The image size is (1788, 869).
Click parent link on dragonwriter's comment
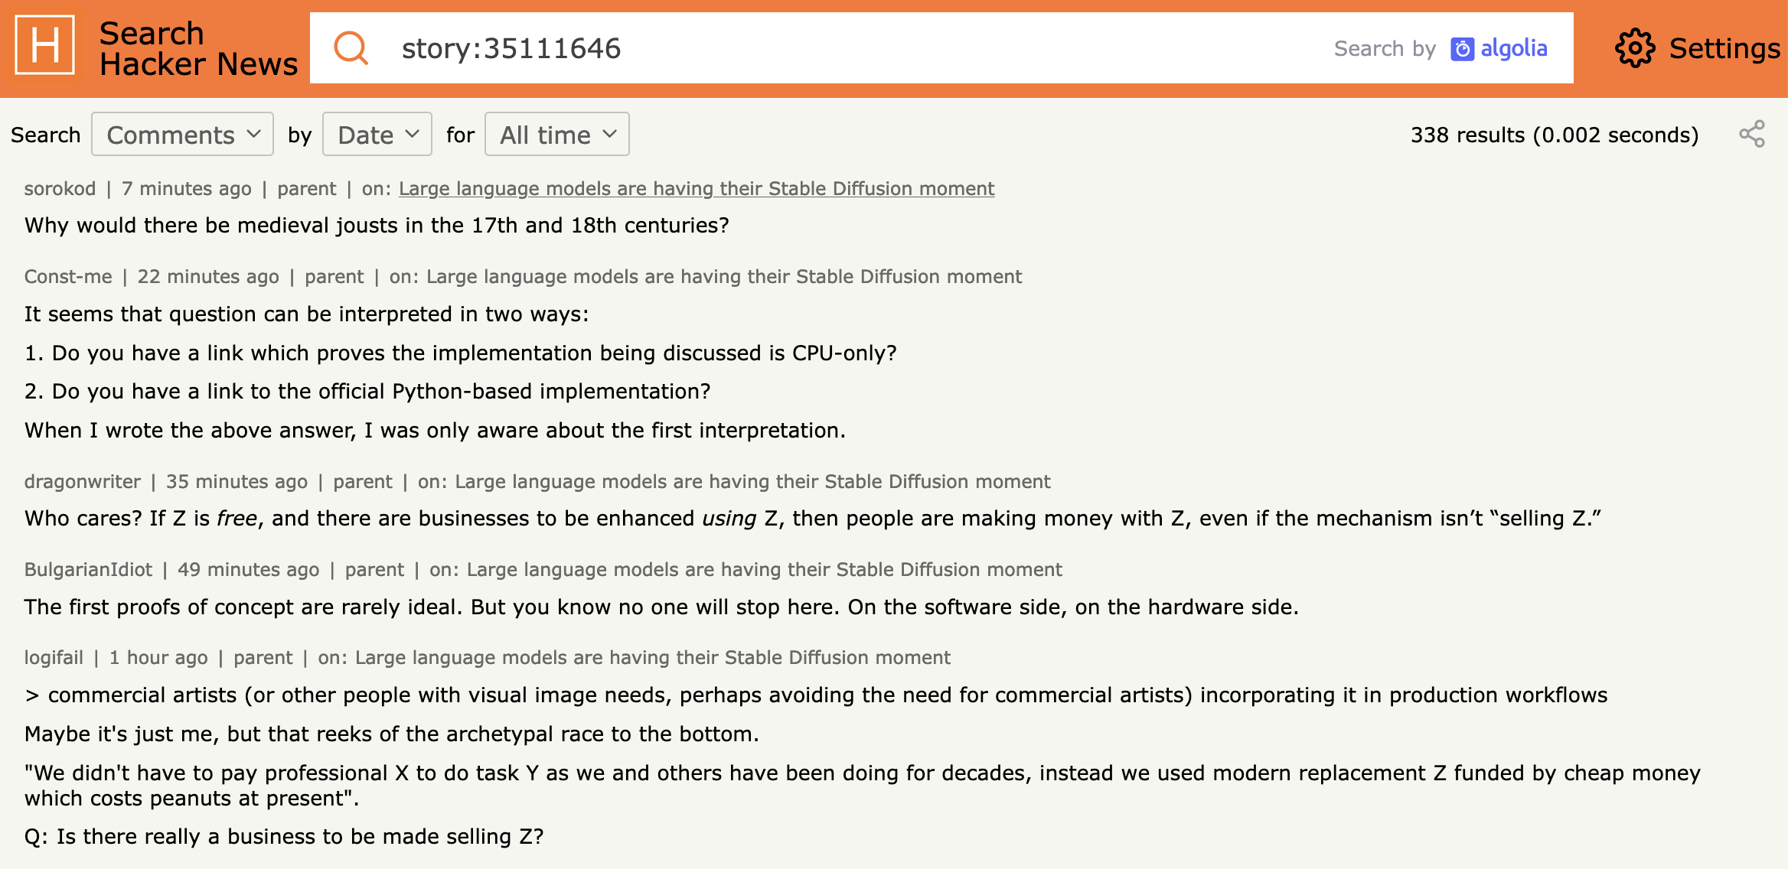[364, 481]
